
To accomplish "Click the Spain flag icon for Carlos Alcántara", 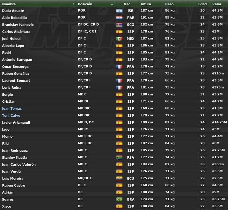I will (x=119, y=32).
